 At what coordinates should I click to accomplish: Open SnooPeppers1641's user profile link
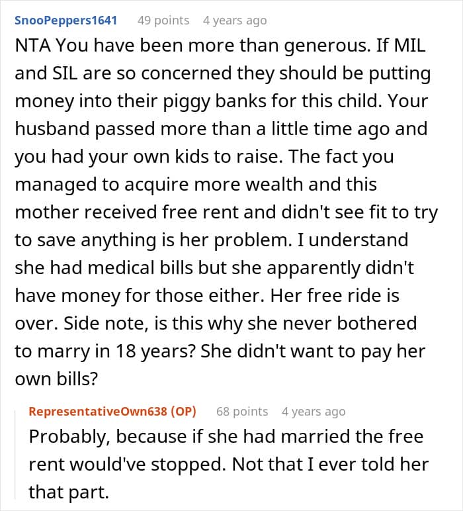coord(65,21)
